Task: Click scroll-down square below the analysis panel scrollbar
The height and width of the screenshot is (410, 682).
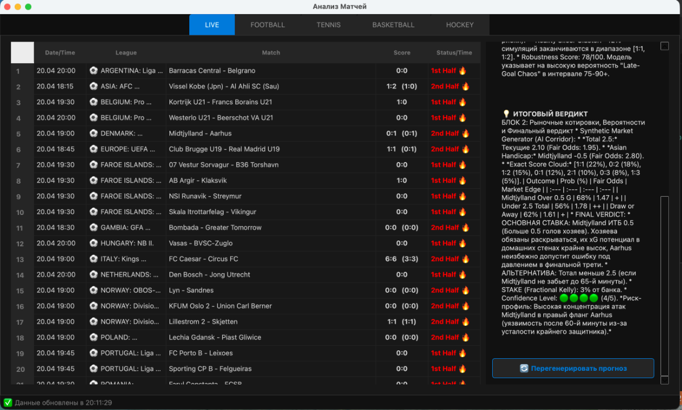Action: 664,380
